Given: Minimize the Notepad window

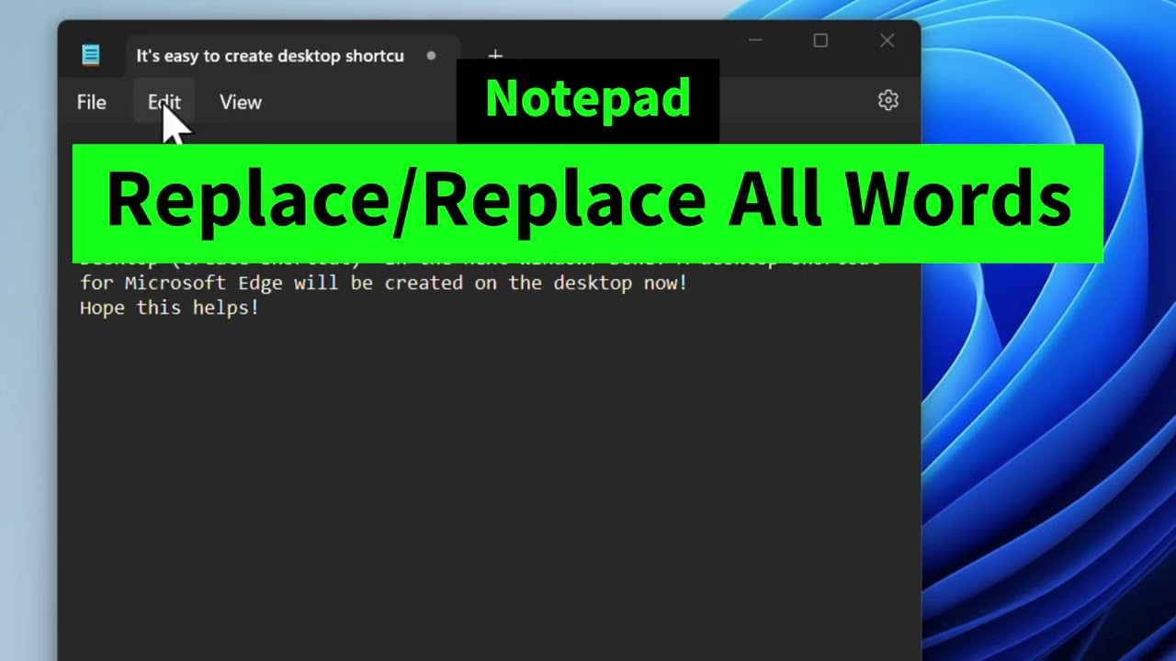Looking at the screenshot, I should (x=755, y=40).
